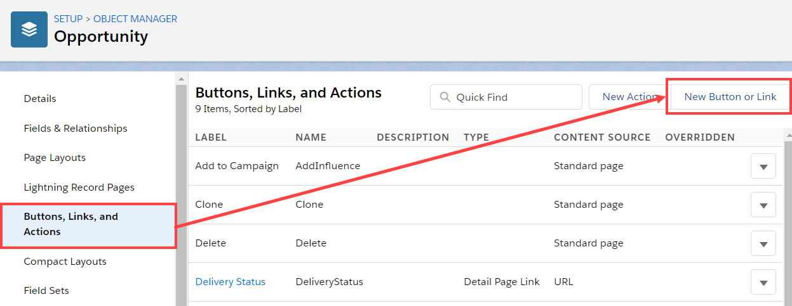Open row menu for Clone action
Screen dimensions: 792x306
763,205
